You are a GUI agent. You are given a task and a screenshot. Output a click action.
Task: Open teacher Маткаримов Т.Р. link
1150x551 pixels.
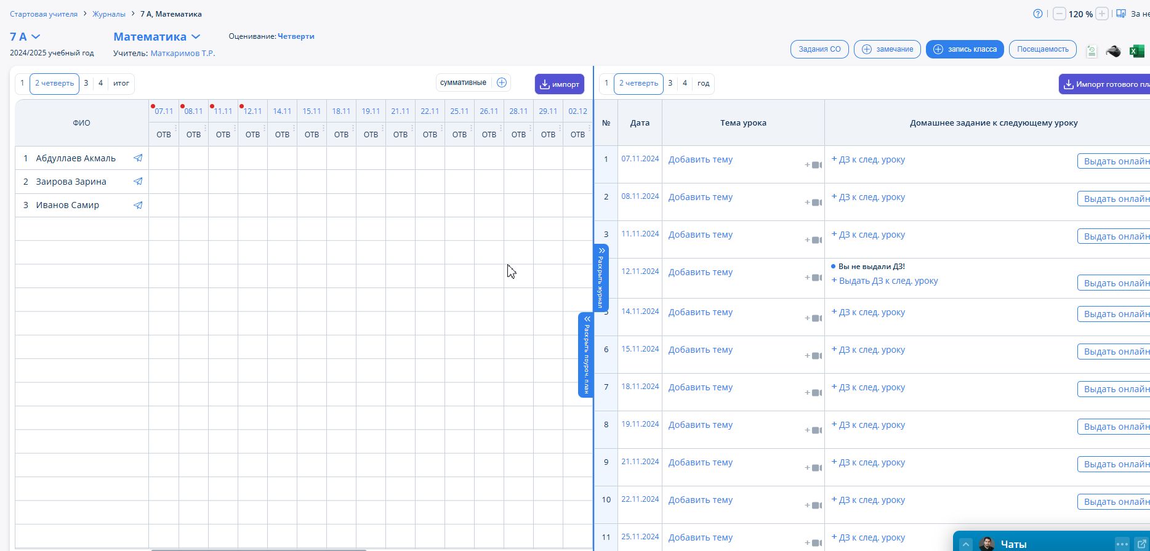point(183,54)
